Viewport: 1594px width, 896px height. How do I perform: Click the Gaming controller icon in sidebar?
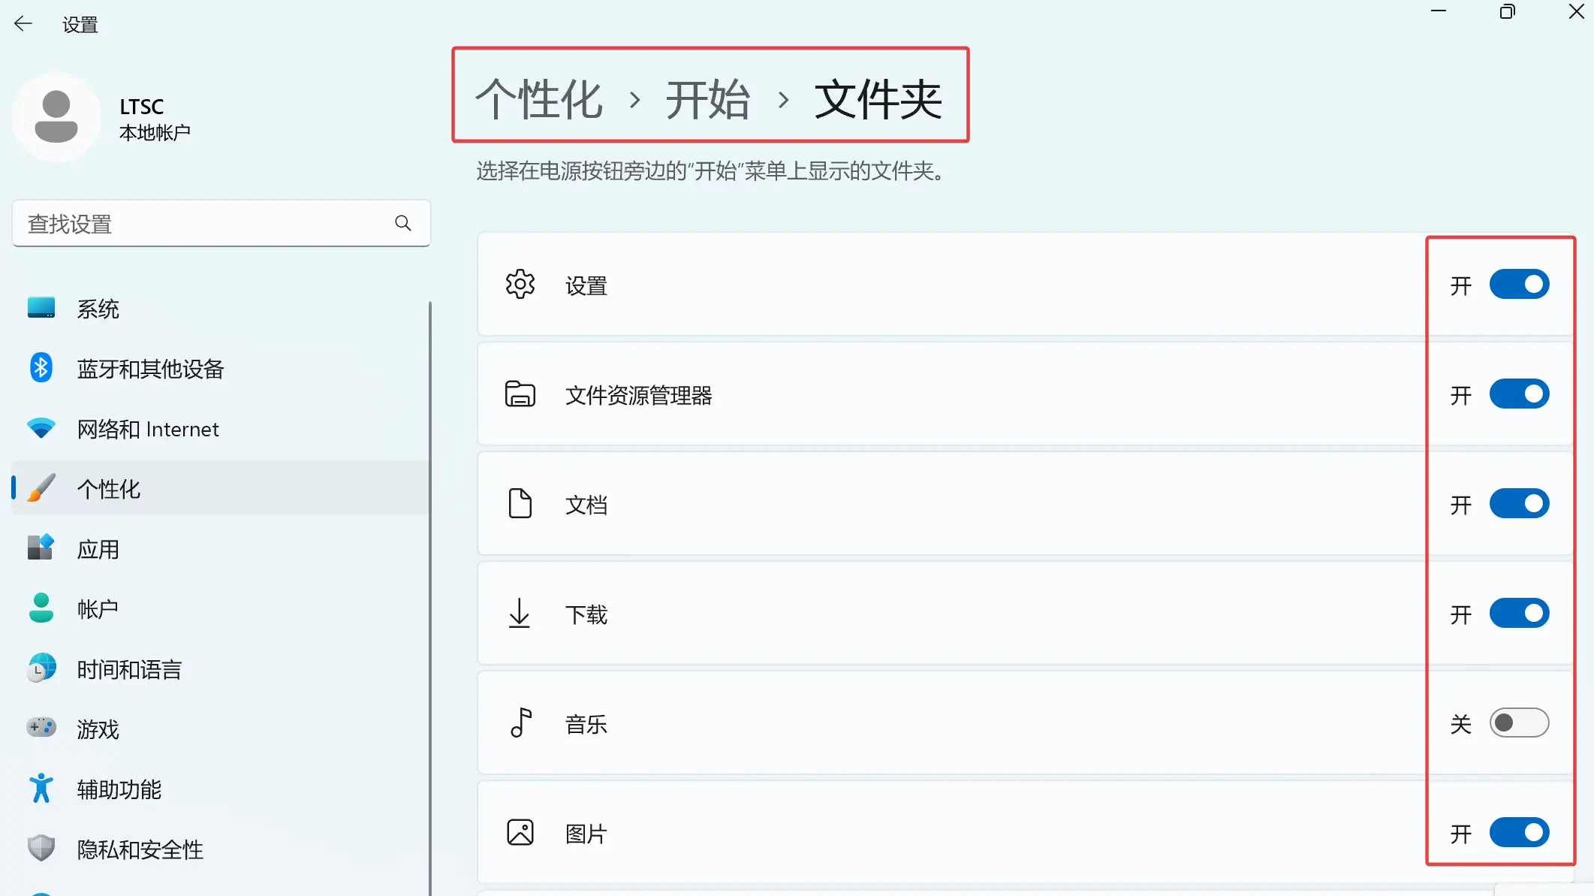(41, 729)
